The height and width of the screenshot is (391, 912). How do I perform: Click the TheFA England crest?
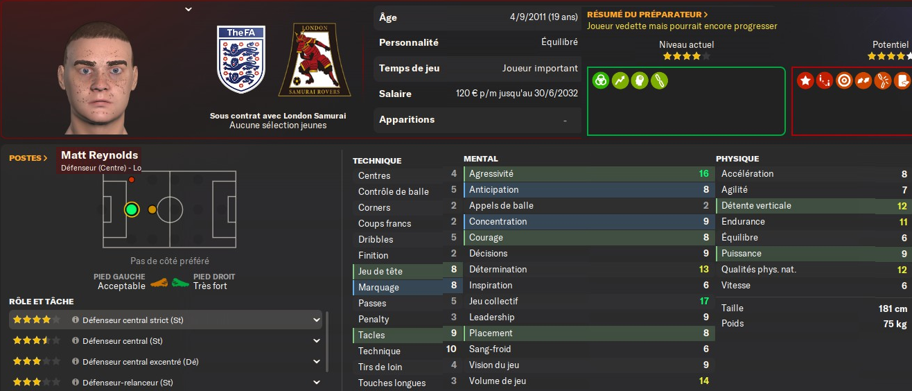(241, 60)
